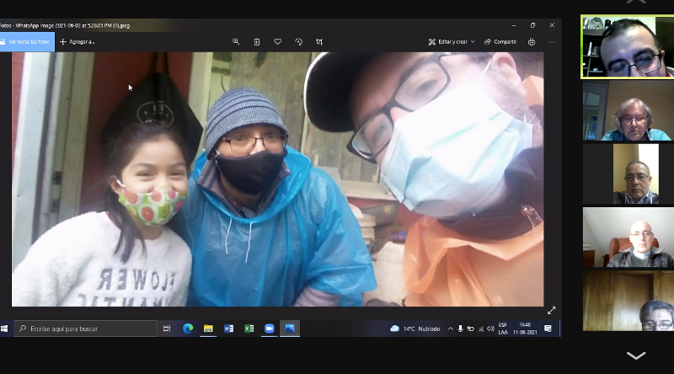Select the crop tool icon
The width and height of the screenshot is (674, 374).
pos(319,41)
